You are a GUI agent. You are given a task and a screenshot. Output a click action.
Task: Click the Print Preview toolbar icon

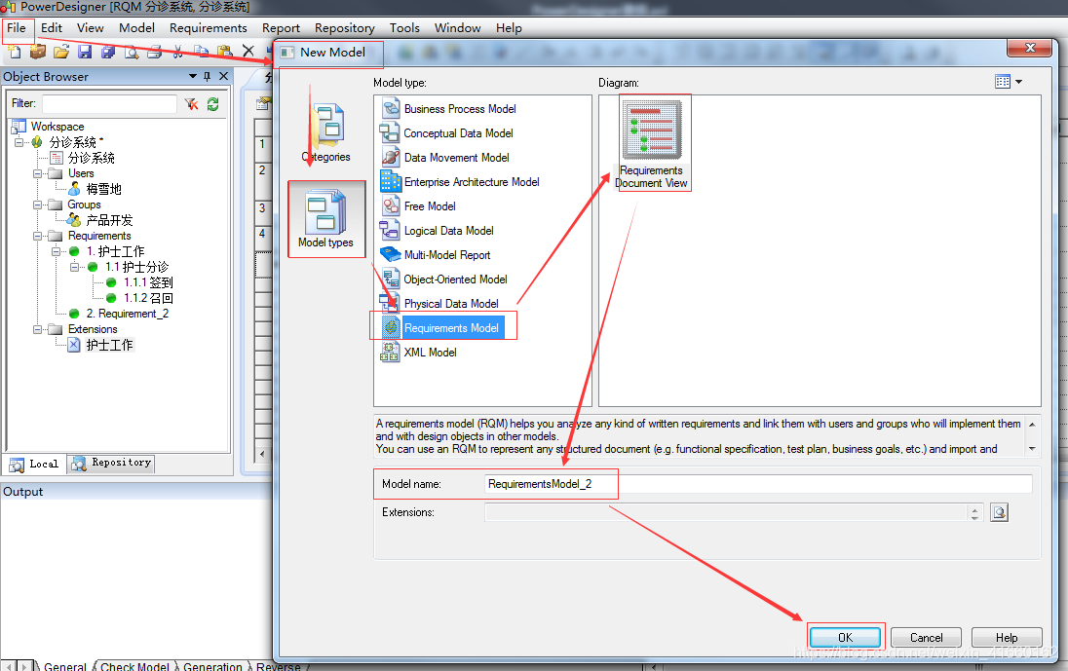(x=132, y=52)
